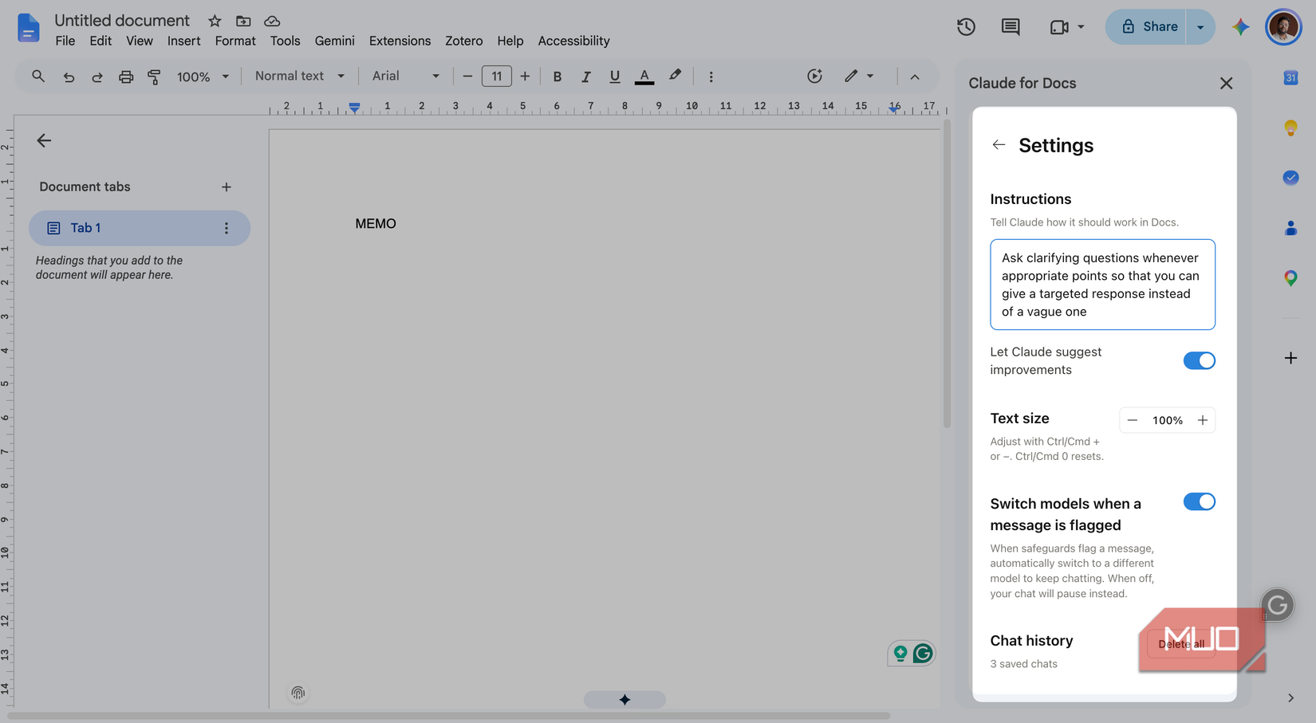Open version history clock icon
The height and width of the screenshot is (723, 1316).
[966, 27]
